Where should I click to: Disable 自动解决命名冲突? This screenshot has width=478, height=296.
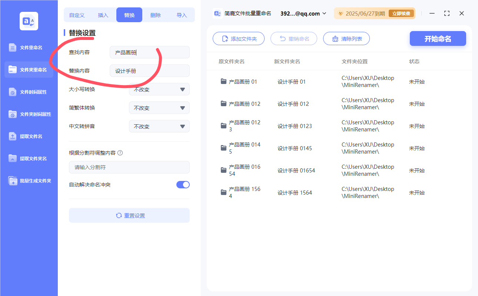point(183,184)
